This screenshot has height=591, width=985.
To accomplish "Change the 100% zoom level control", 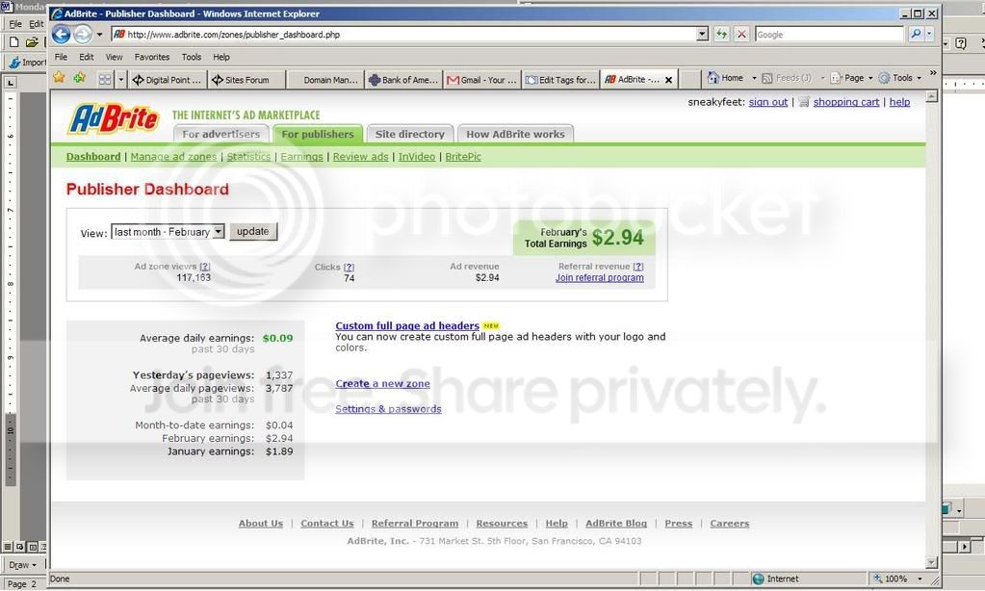I will click(898, 579).
